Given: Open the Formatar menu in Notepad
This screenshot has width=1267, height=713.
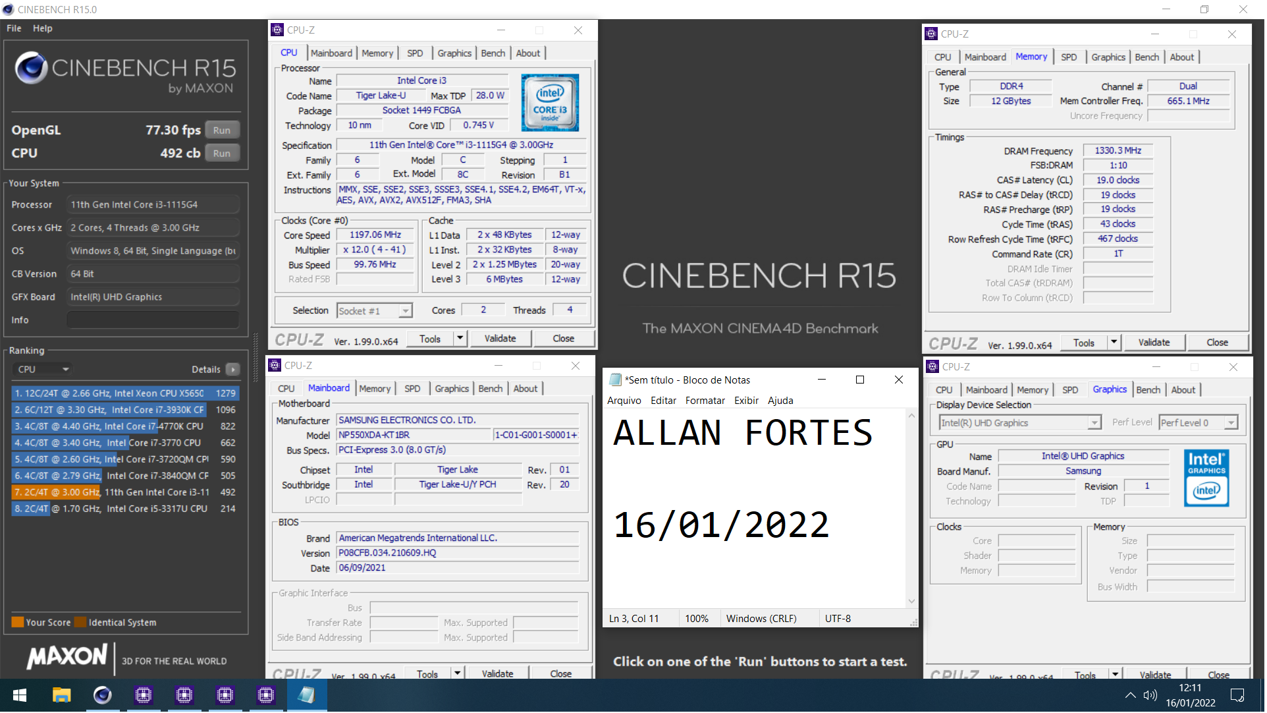Looking at the screenshot, I should [706, 401].
